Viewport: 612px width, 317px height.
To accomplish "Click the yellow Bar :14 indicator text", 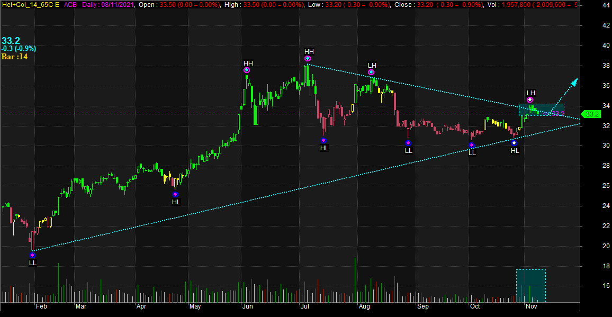I will pyautogui.click(x=14, y=57).
